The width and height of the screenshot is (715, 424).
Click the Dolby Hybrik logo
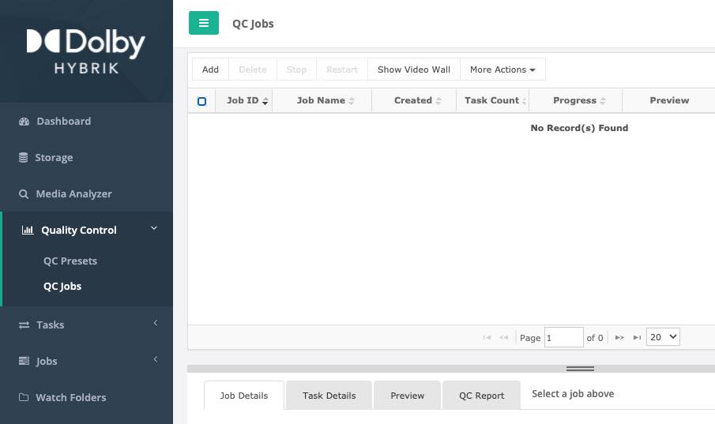pos(86,51)
